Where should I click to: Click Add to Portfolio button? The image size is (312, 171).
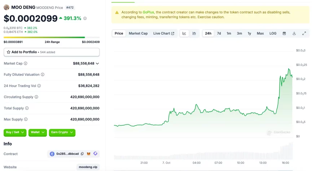[52, 52]
